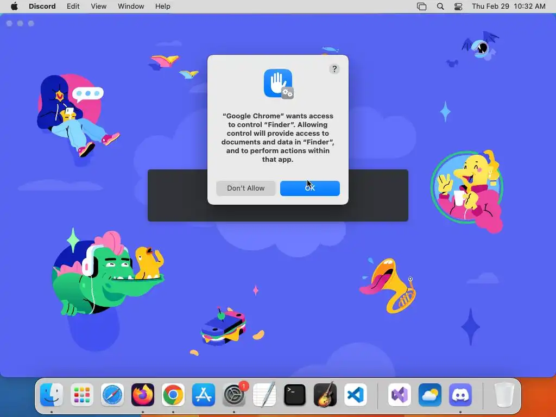Open System Settings with notification badge
Screen dimensions: 556x417
click(x=234, y=395)
